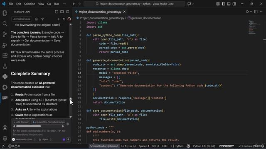Open the CodeGPT view in the activity bar
The width and height of the screenshot is (266, 149).
[5, 98]
